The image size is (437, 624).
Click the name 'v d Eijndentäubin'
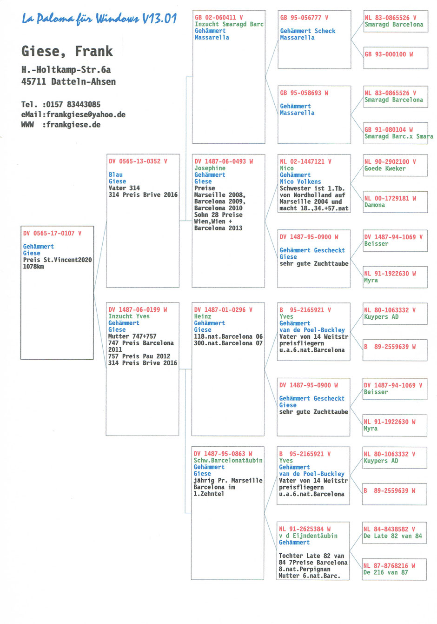(308, 536)
